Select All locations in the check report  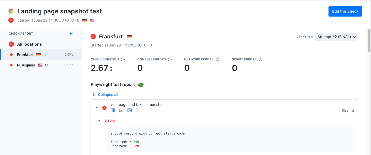[x=29, y=44]
